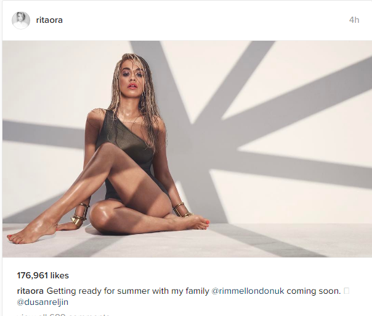Open the swimsuit post photo
The image size is (372, 316).
pos(187,149)
